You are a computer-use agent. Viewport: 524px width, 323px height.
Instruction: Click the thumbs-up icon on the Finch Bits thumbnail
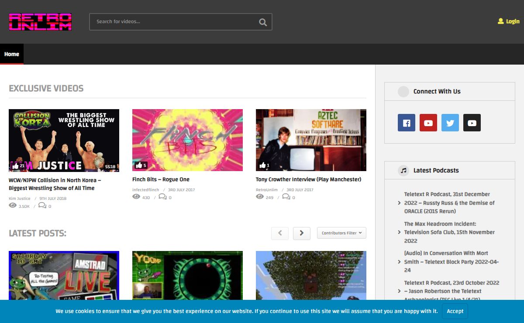point(139,165)
